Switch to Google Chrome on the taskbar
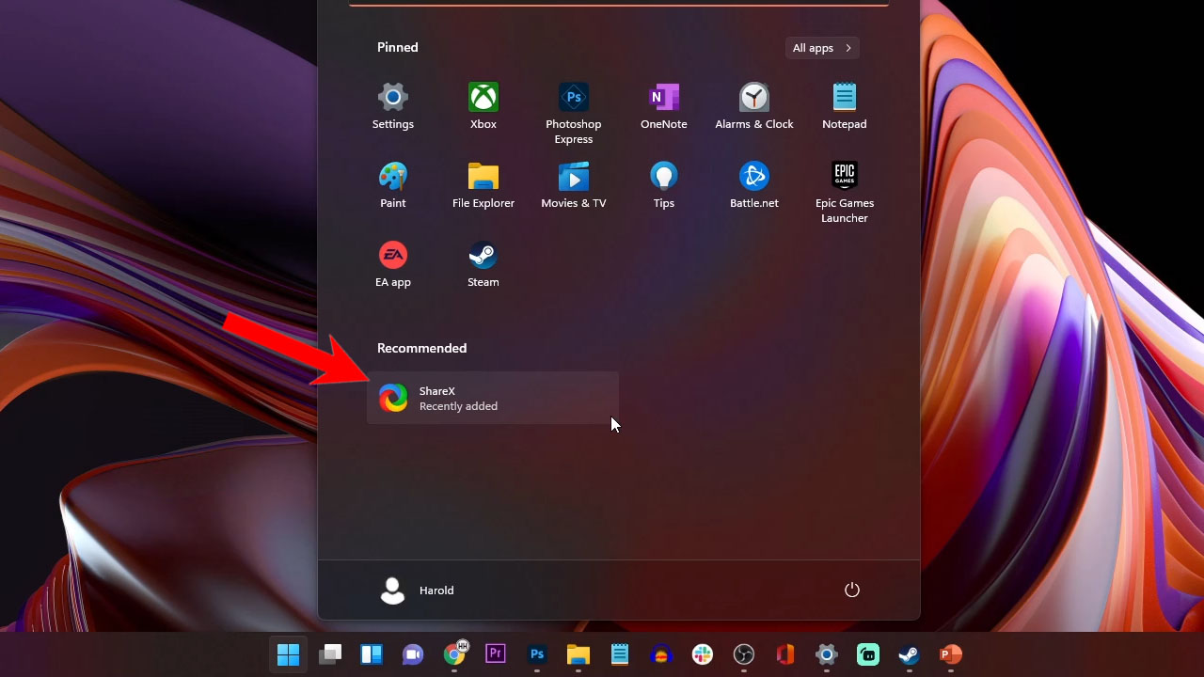Image resolution: width=1204 pixels, height=677 pixels. [454, 654]
